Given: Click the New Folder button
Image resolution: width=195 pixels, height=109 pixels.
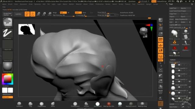Looking at the screenshot, I should click(174, 107).
